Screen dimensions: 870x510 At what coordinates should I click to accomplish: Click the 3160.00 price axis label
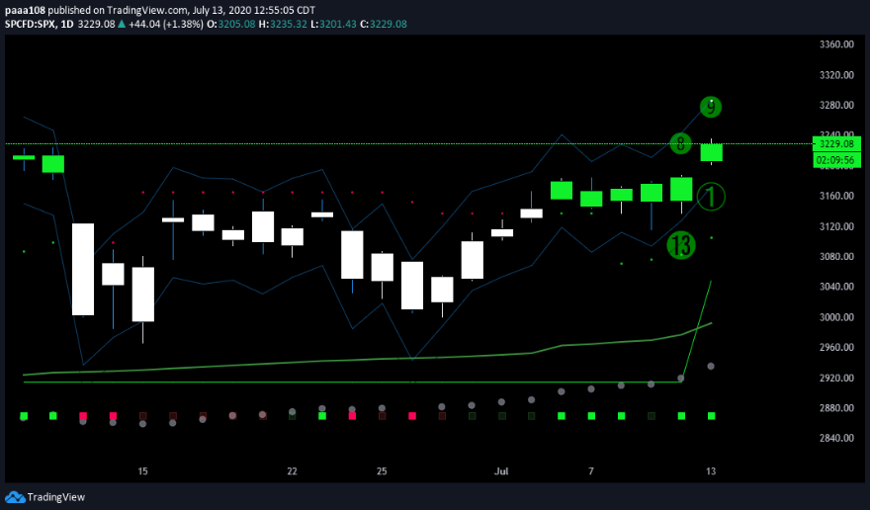836,196
